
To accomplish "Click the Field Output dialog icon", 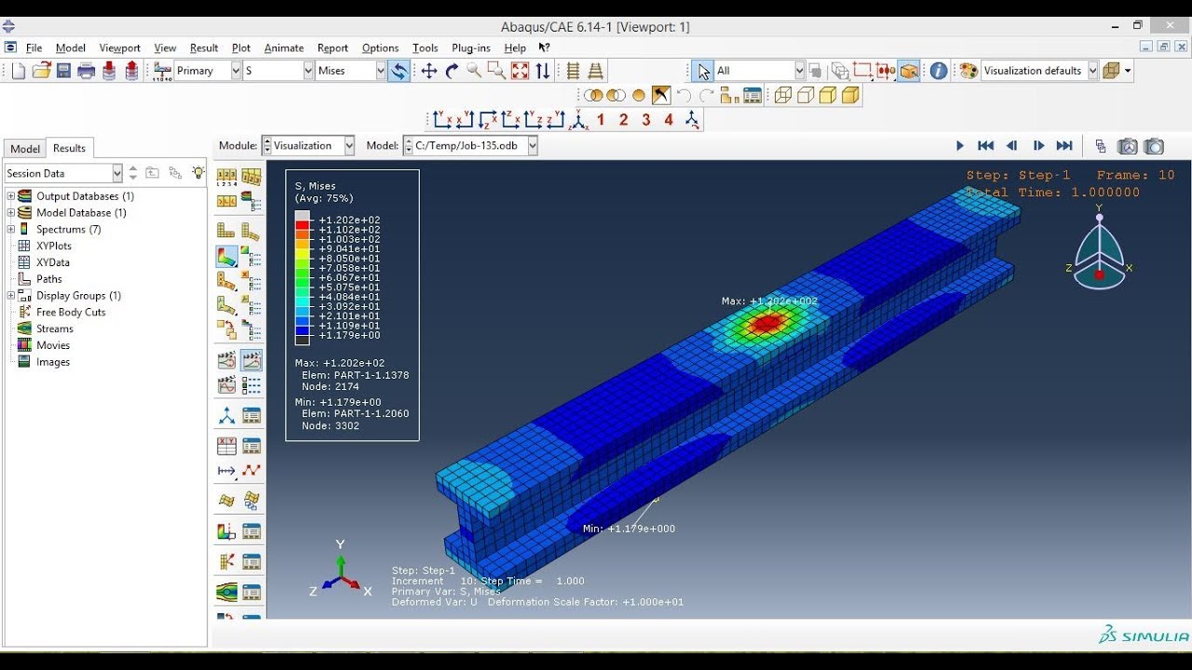I will pyautogui.click(x=163, y=71).
